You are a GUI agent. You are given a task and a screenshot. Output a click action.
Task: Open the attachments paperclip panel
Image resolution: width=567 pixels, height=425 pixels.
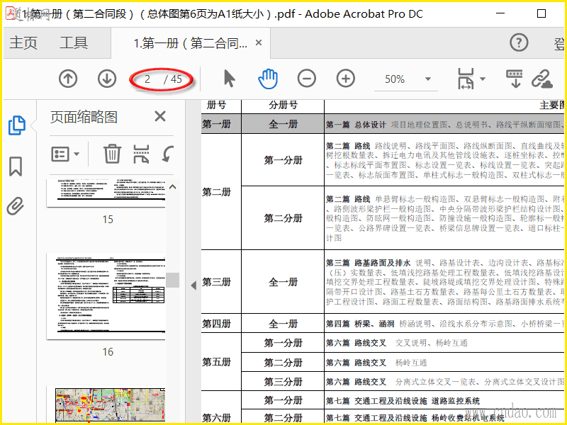(x=15, y=206)
